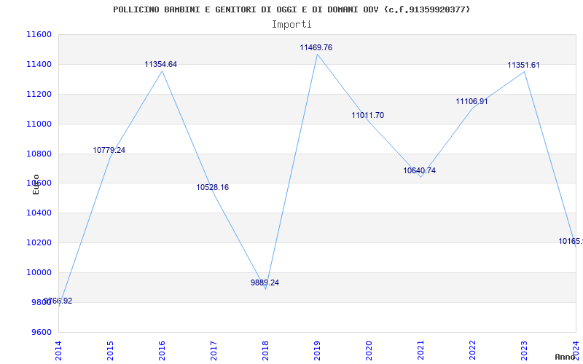
Task: Click the 2019 x-axis year label
Action: (317, 350)
